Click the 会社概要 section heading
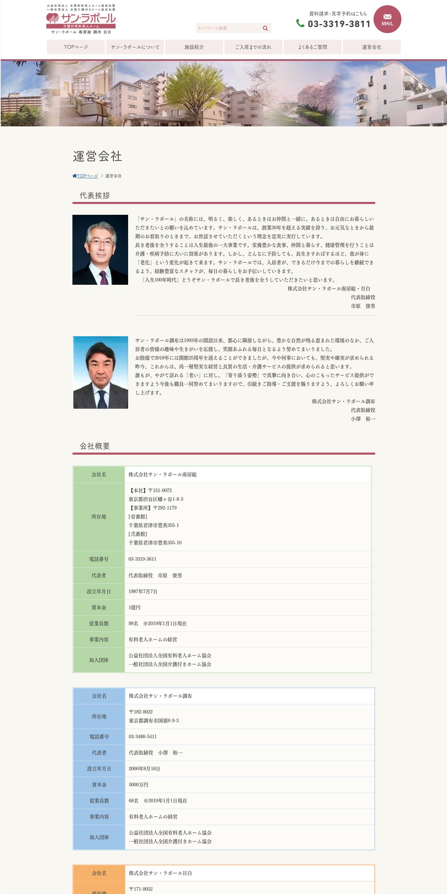 tap(95, 446)
